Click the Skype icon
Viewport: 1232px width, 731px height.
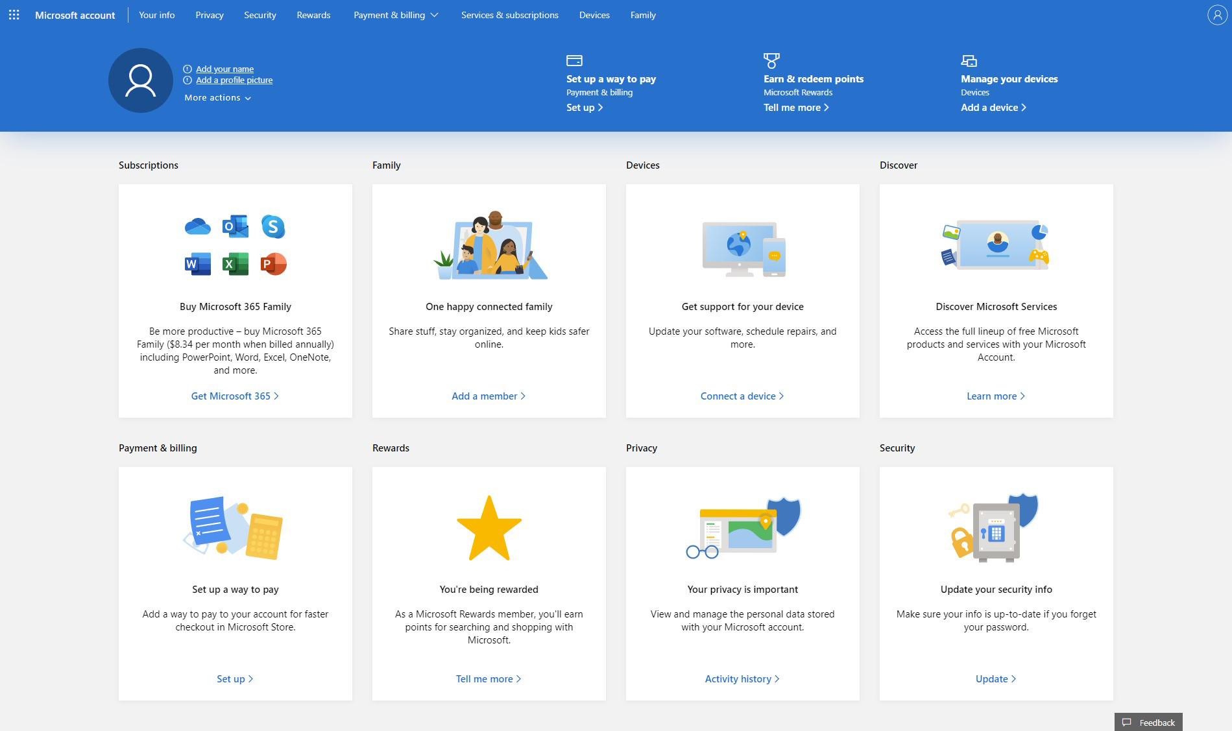click(x=273, y=226)
